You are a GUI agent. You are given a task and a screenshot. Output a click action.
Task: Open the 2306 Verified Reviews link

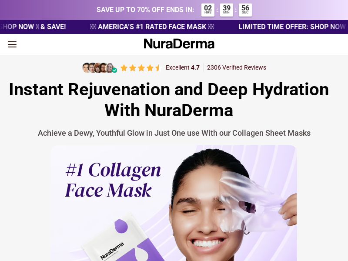[x=237, y=67]
